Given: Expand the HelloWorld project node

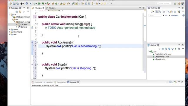Looking at the screenshot, I should coord(10,32).
